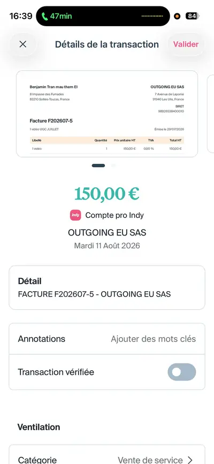
Task: Tap the Compte pro Indy label
Action: 114,215
